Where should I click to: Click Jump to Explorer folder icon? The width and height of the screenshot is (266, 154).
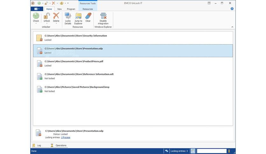(x=78, y=16)
